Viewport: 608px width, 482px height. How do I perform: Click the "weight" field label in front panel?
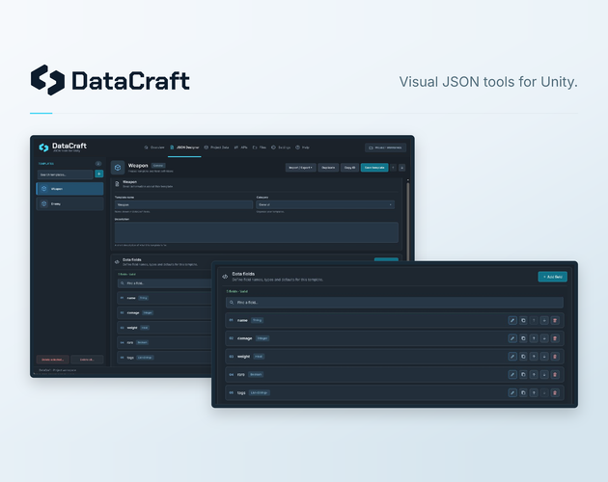(x=243, y=357)
